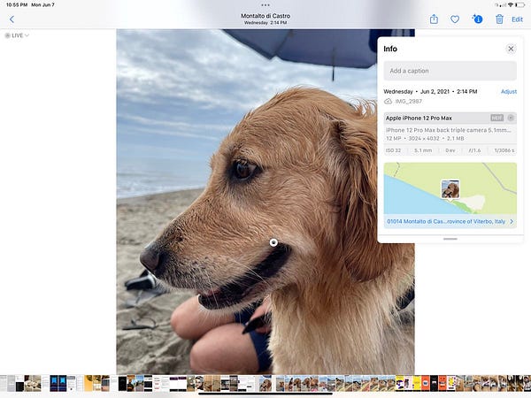
Task: Select the ƒ/1.6 aperture value
Action: (474, 150)
